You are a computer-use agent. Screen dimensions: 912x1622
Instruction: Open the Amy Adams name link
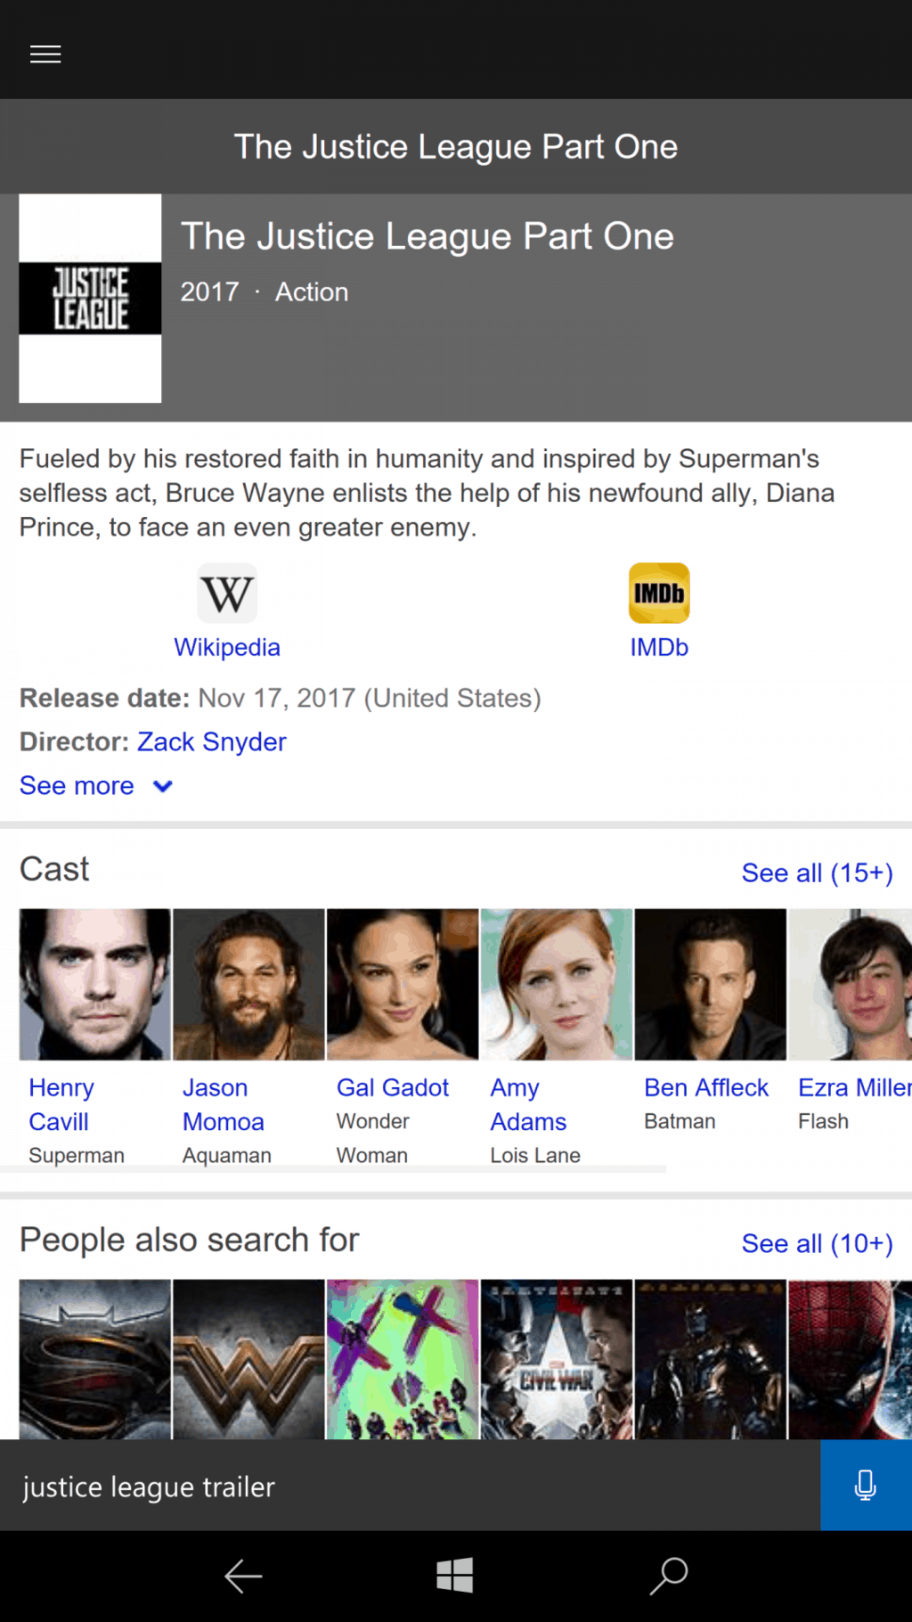[528, 1104]
